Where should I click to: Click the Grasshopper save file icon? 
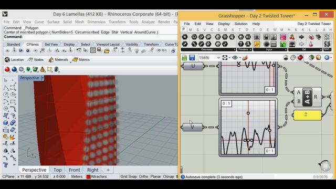coord(192,58)
